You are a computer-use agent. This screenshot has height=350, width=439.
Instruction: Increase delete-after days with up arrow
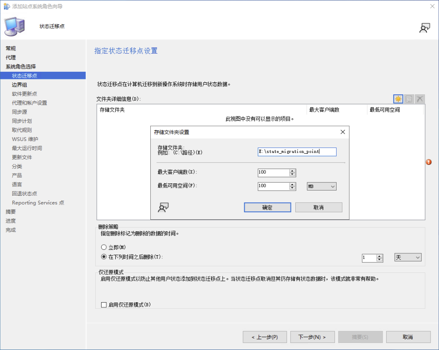(380, 256)
